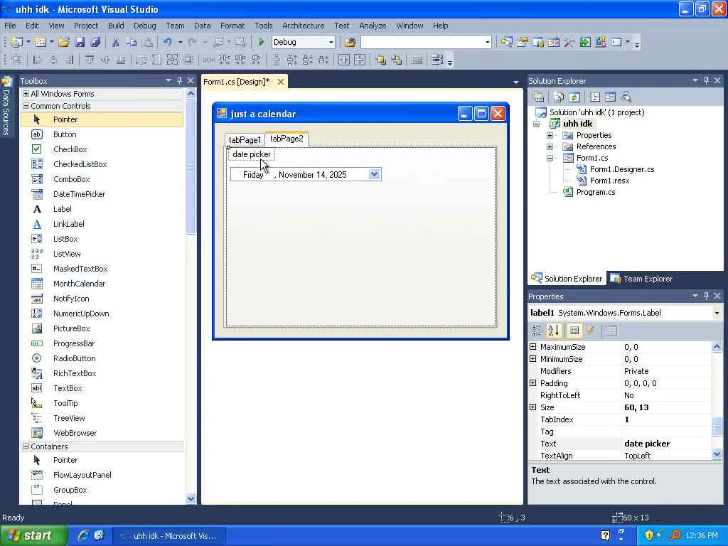
Task: Show Events with the lightning bolt icon
Action: (x=591, y=330)
